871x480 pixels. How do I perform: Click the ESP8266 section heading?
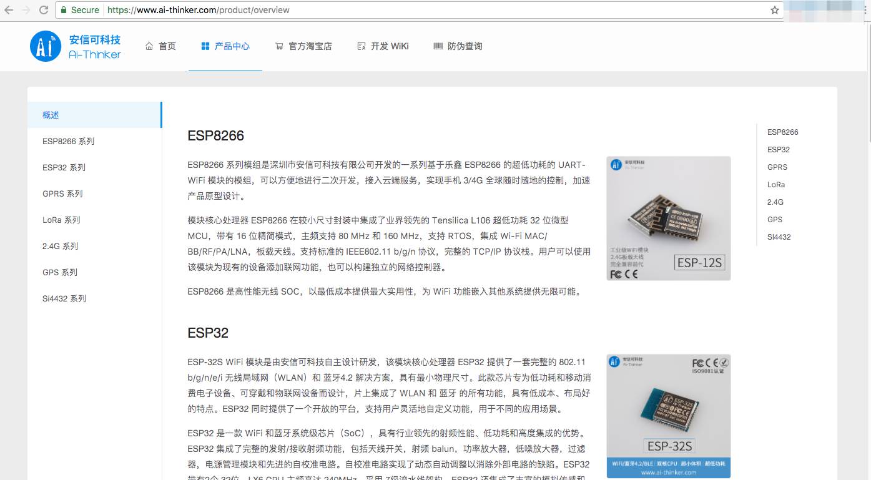pyautogui.click(x=215, y=135)
